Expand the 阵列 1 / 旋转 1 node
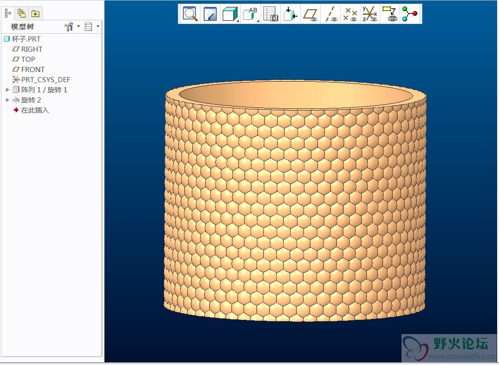This screenshot has height=365, width=499. point(8,90)
